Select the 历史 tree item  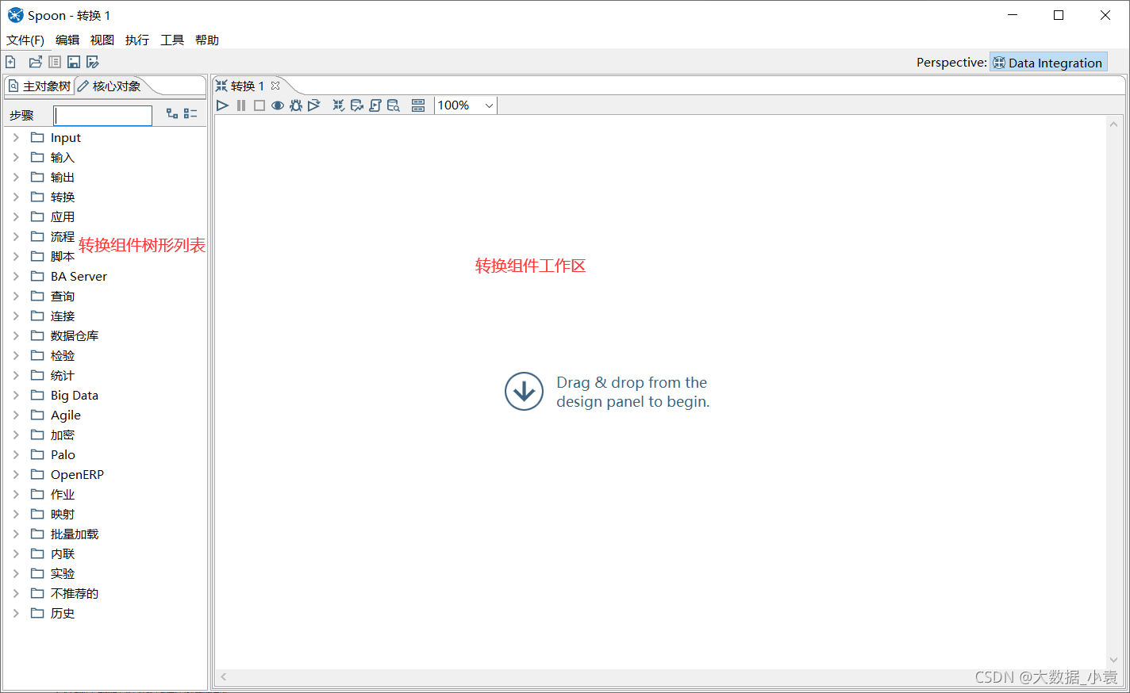click(x=63, y=614)
